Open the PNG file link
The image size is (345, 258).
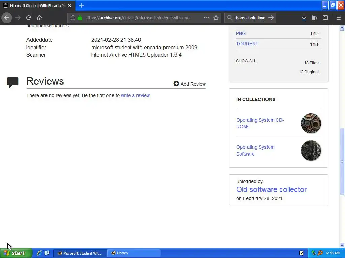coord(241,33)
